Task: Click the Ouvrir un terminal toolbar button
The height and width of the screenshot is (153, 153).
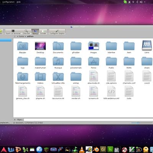Action: [13, 32]
